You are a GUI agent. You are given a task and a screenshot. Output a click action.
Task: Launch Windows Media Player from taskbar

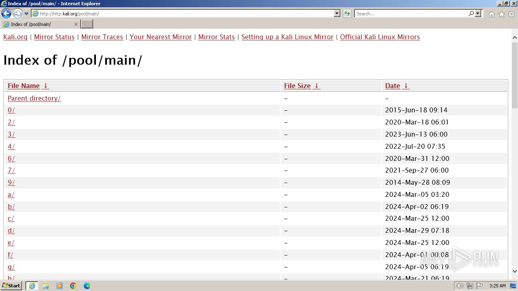tap(59, 286)
